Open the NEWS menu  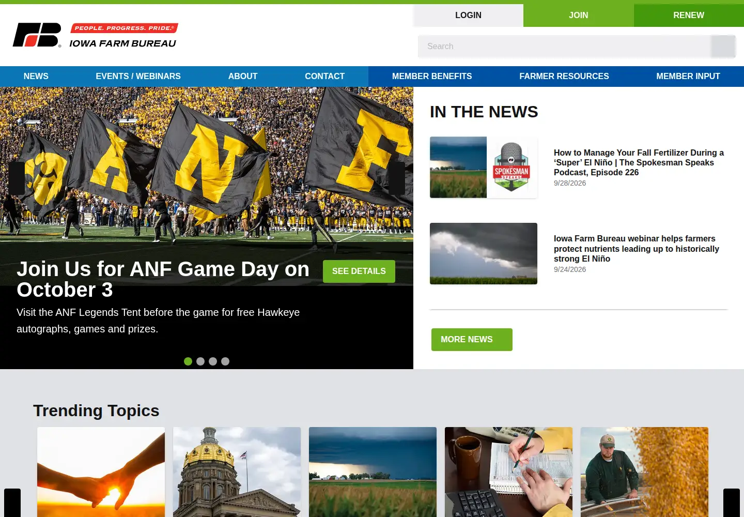[x=36, y=77]
